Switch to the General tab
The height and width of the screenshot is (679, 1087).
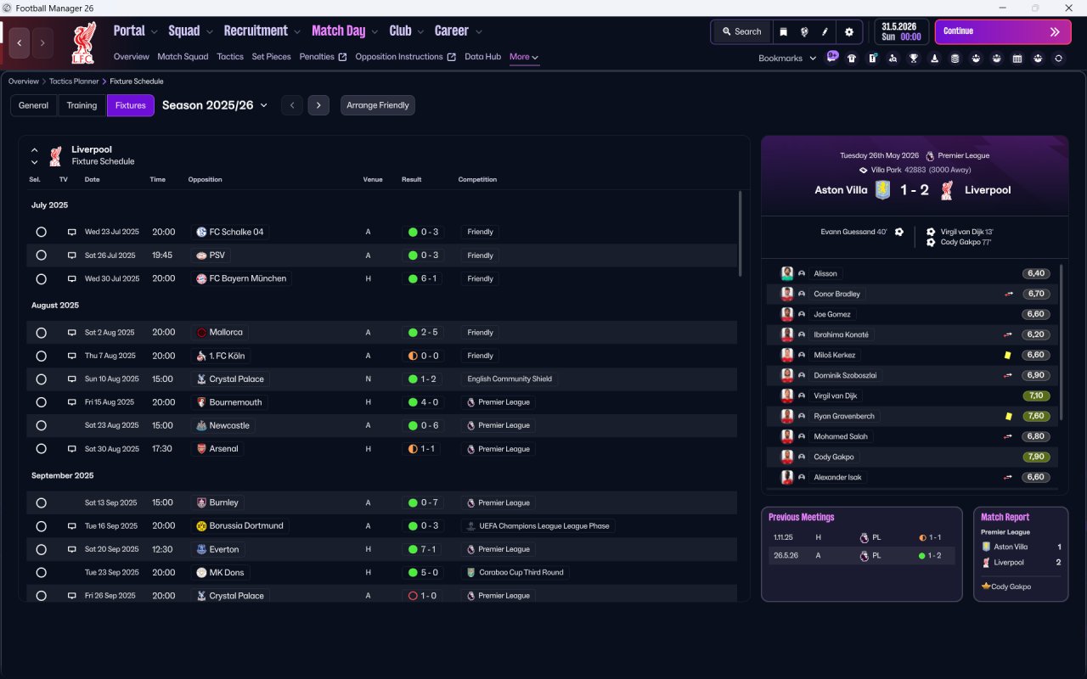click(33, 105)
